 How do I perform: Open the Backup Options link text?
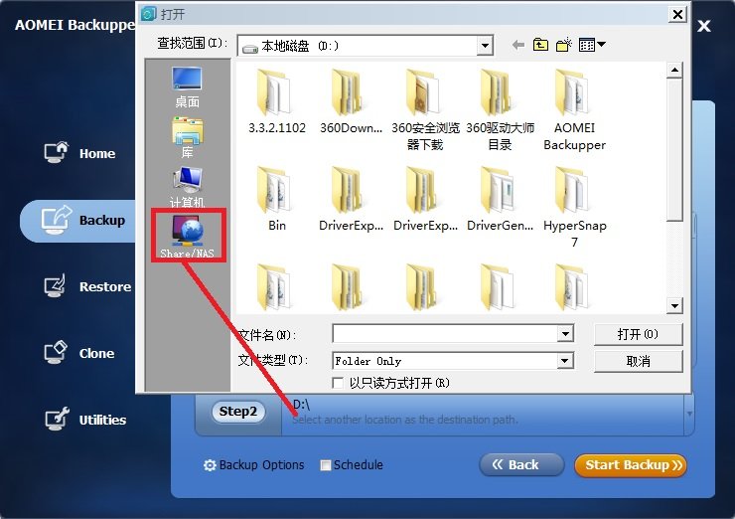tap(261, 465)
